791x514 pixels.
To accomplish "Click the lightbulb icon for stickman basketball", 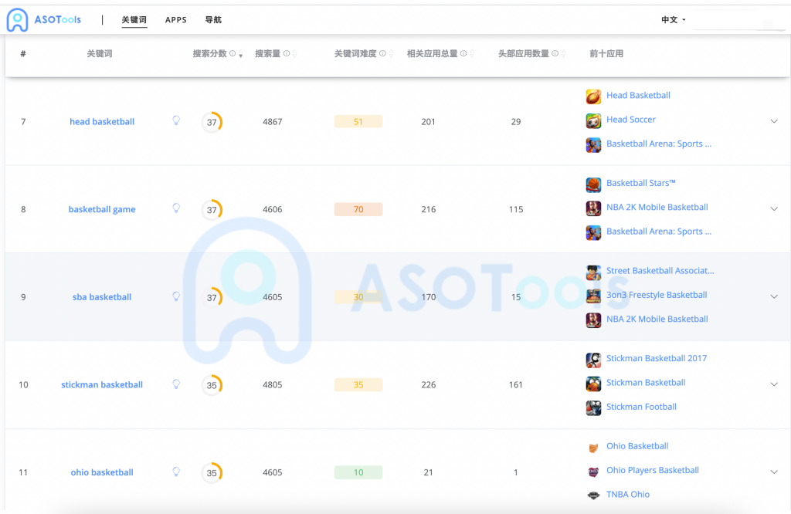I will point(176,384).
